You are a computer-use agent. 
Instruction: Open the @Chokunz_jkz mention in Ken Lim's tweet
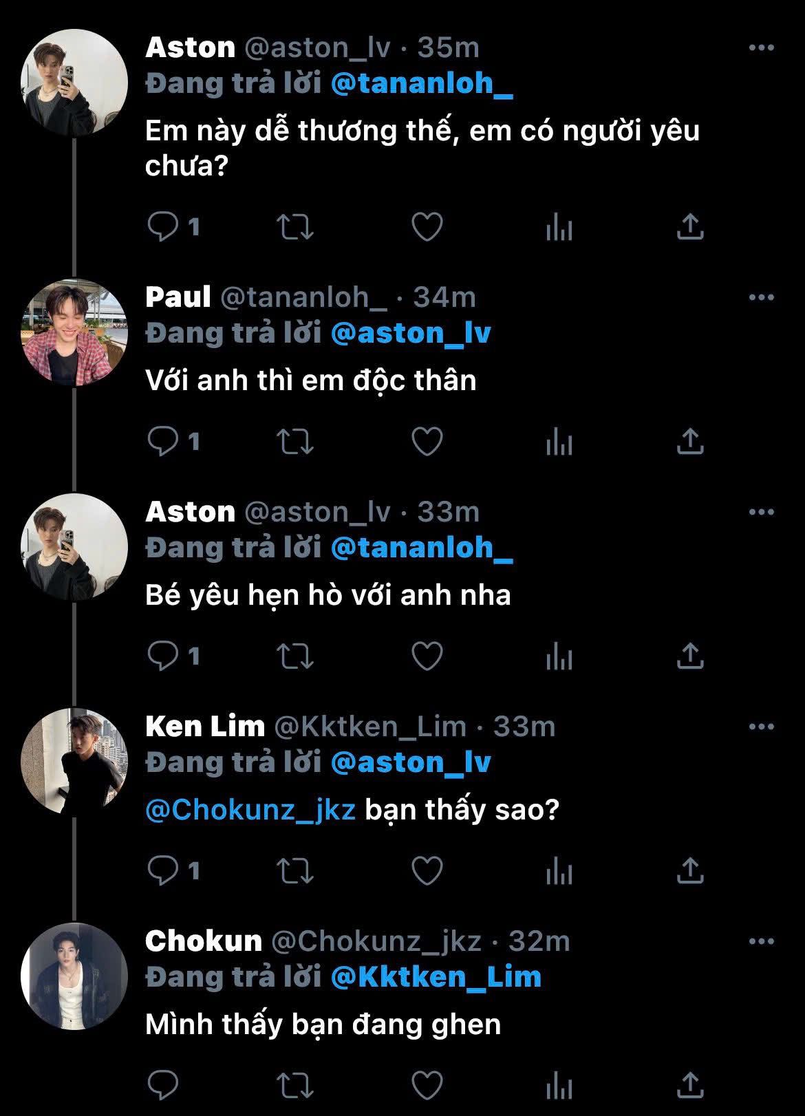click(250, 810)
